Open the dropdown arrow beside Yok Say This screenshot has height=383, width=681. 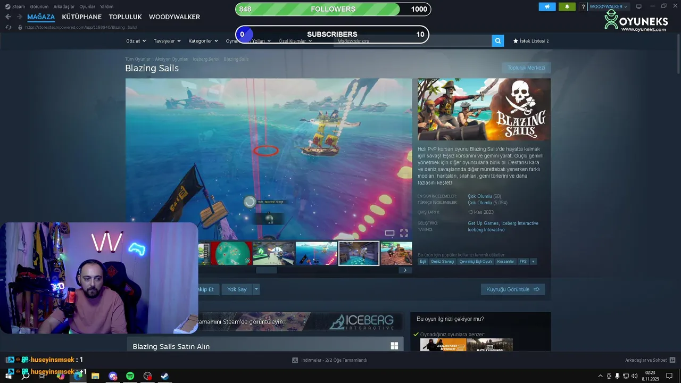(x=256, y=289)
